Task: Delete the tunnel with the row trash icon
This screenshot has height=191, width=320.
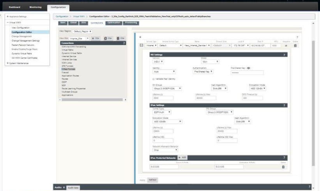Action: (295, 45)
